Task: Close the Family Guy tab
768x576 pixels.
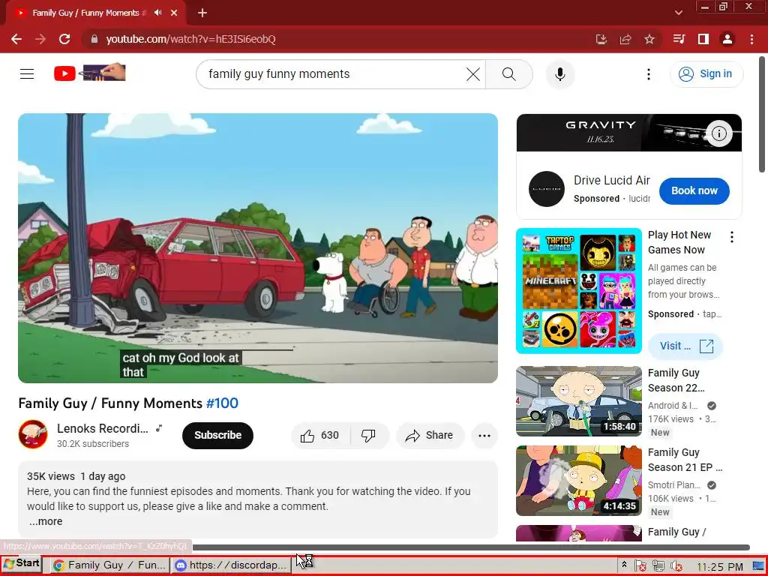Action: [174, 13]
